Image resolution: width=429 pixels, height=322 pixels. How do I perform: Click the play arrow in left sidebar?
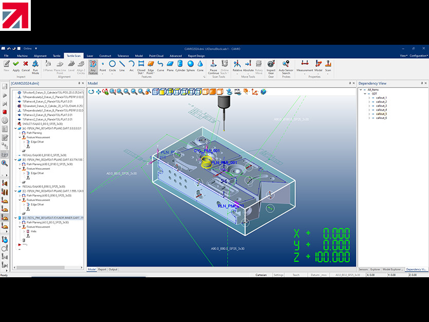(5, 95)
